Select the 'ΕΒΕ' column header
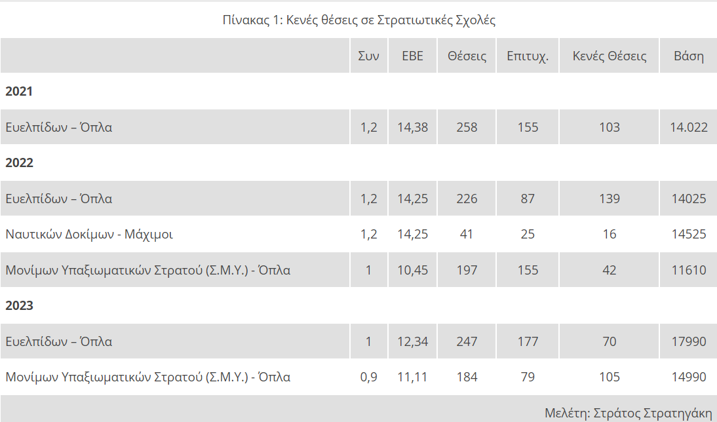The height and width of the screenshot is (422, 717). click(x=412, y=56)
